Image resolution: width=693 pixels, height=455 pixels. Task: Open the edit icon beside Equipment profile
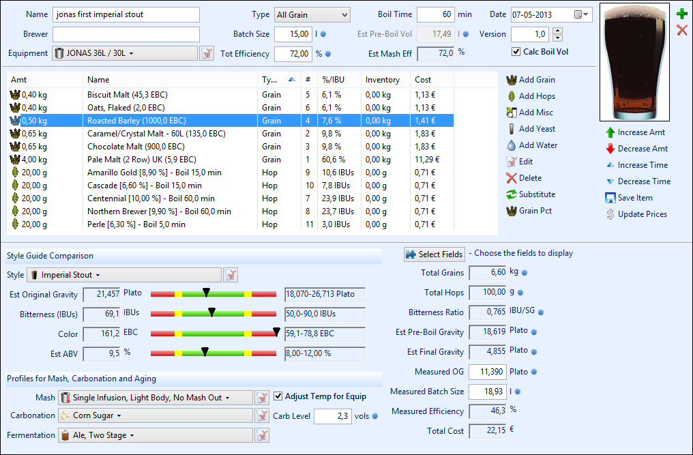pos(207,53)
